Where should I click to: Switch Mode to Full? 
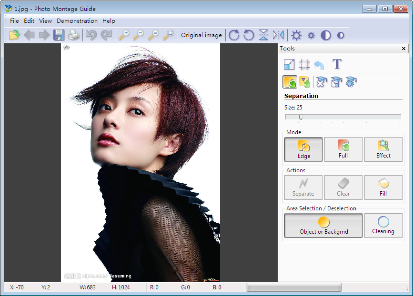(343, 149)
